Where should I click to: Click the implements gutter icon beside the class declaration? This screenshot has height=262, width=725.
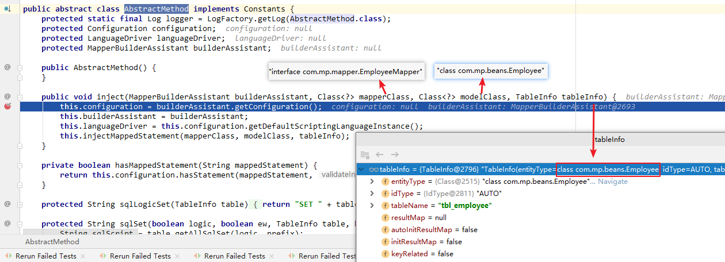pos(7,9)
